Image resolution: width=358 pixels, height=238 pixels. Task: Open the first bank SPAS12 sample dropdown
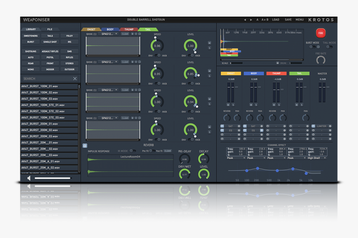[x=109, y=34]
